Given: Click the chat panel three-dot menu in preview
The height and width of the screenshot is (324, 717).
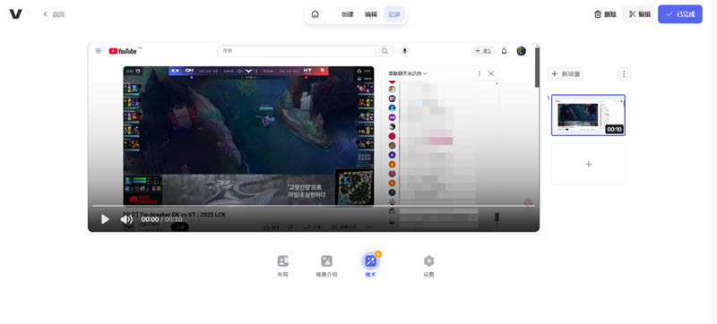Looking at the screenshot, I should click(479, 73).
